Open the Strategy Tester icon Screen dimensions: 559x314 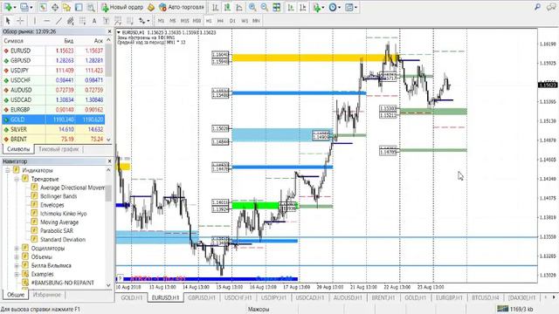91,7
